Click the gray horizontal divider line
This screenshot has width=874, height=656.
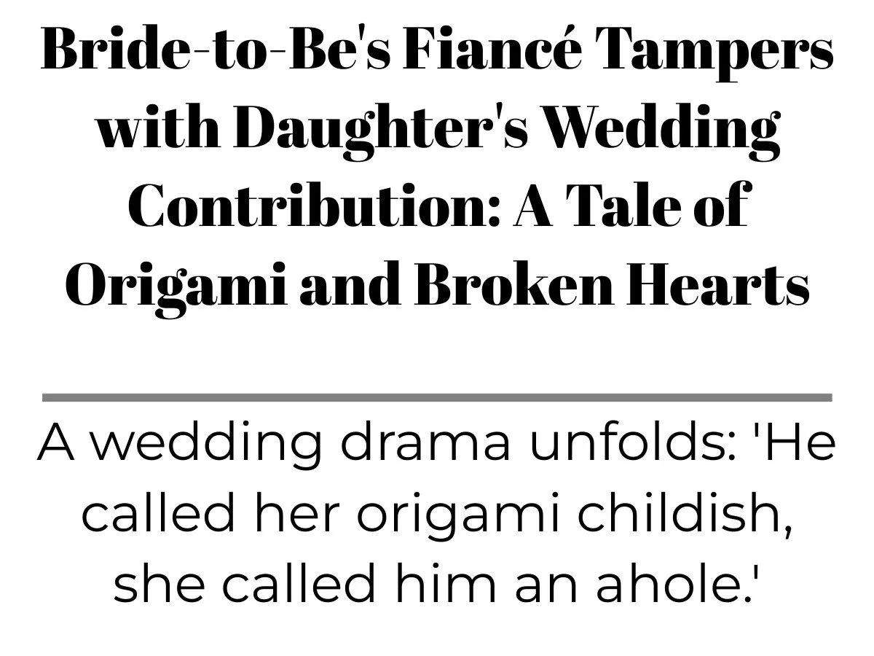(437, 398)
